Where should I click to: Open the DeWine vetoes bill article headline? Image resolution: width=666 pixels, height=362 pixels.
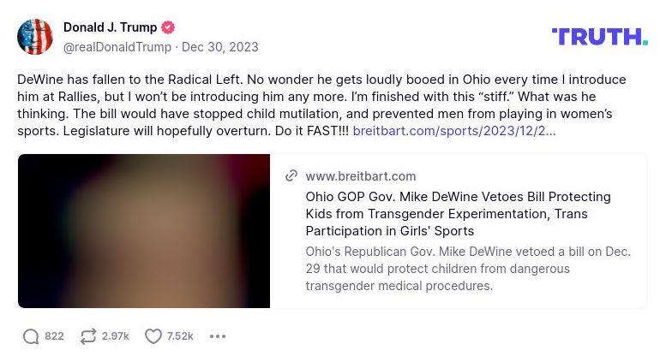tap(458, 213)
